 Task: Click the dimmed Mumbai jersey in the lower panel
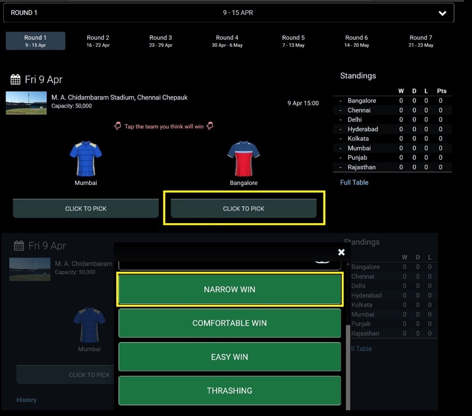click(90, 325)
